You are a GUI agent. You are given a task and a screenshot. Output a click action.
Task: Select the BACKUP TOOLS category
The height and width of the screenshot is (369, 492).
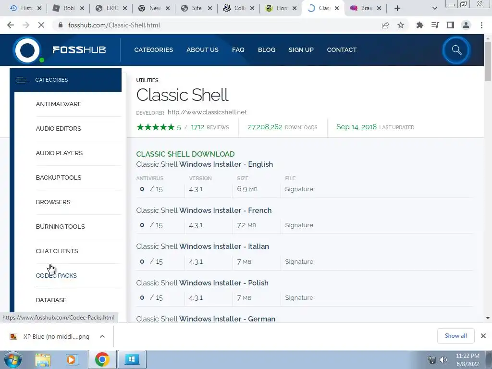[58, 178]
